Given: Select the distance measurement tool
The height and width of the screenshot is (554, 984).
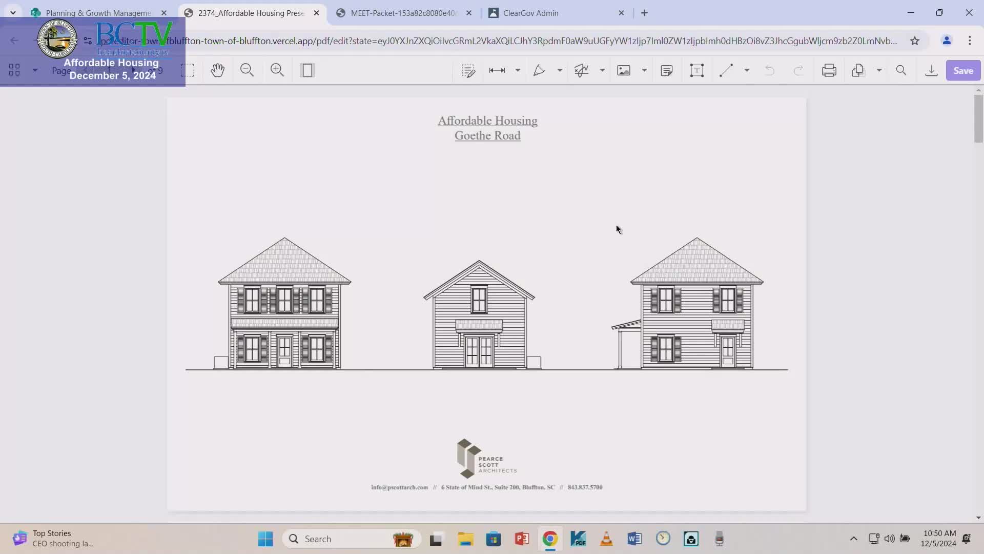Looking at the screenshot, I should pos(497,70).
